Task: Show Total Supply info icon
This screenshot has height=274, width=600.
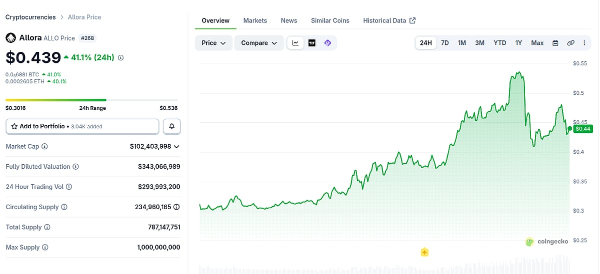Action: tap(47, 227)
